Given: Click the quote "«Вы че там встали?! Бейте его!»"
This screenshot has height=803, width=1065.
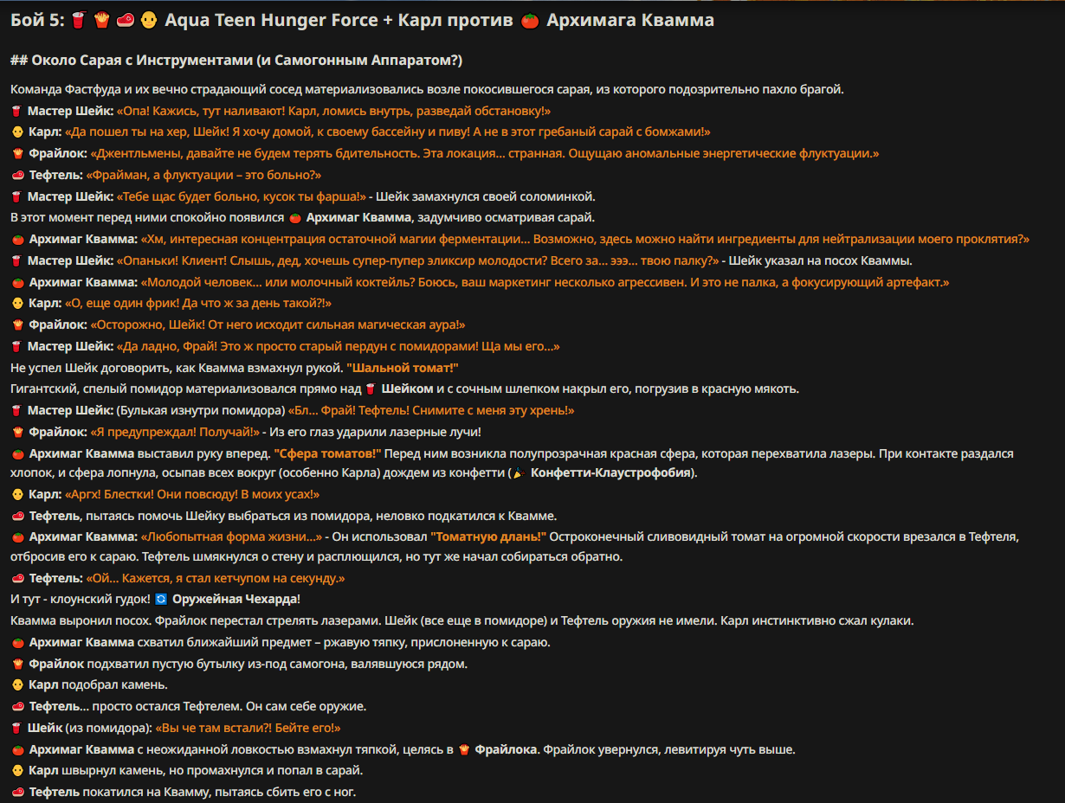Looking at the screenshot, I should click(248, 729).
